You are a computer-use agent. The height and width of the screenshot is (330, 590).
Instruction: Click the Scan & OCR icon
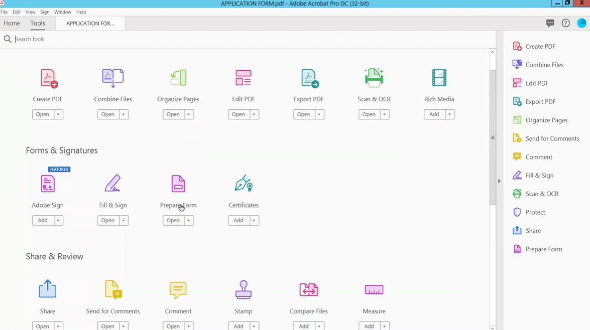[374, 78]
